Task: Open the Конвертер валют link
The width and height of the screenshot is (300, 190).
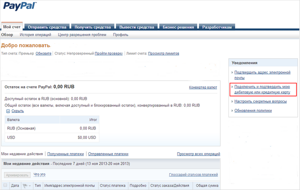Action: pyautogui.click(x=203, y=87)
